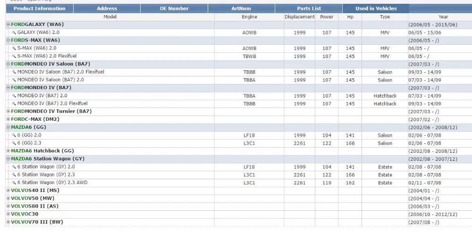Expand the FORD MONDEO IV Turnier (BA7) group
Screen dimensions: 472x233
click(8, 111)
